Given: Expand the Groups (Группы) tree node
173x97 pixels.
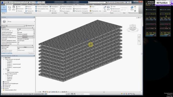Looking at the screenshot, I should (x=2, y=88).
